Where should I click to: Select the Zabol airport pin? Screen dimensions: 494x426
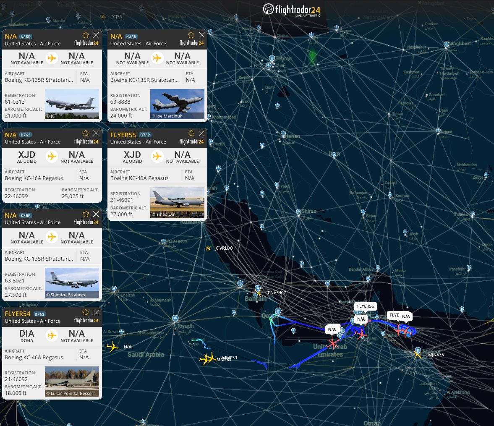486,175
